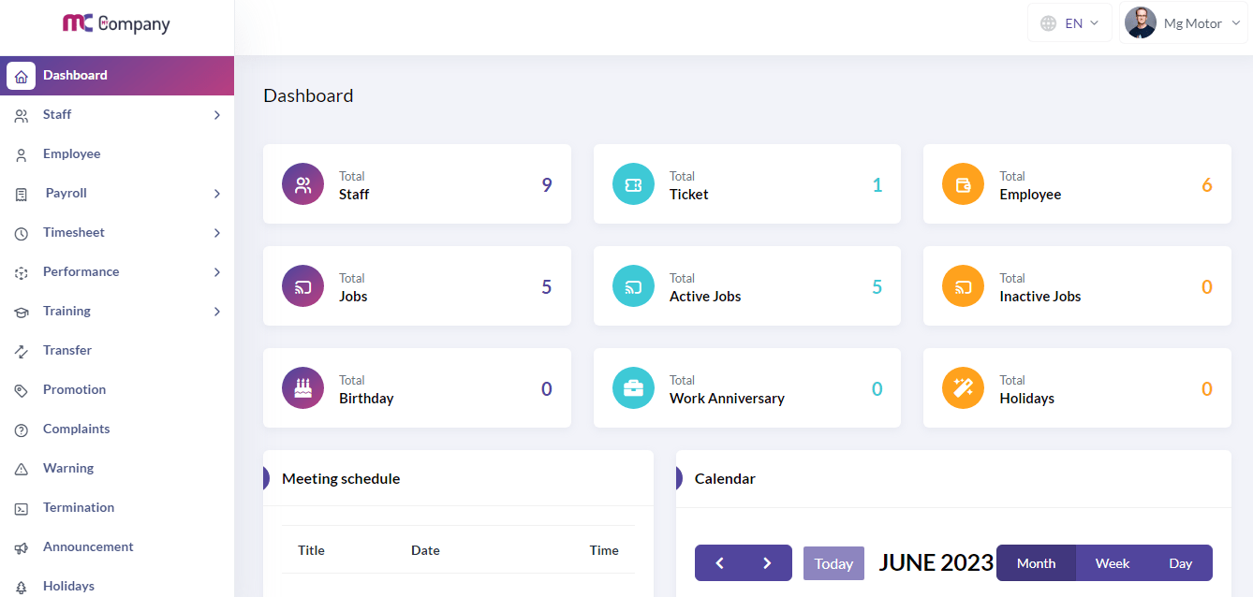Click the Announcement megaphone icon in sidebar
Viewport: 1253px width, 597px height.
click(x=22, y=547)
